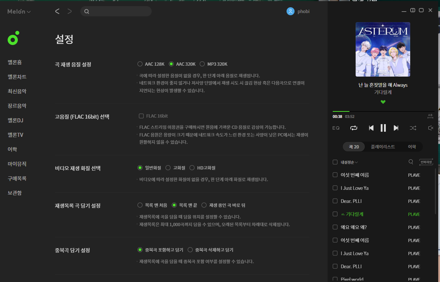Like the current song with the heart icon

383,102
